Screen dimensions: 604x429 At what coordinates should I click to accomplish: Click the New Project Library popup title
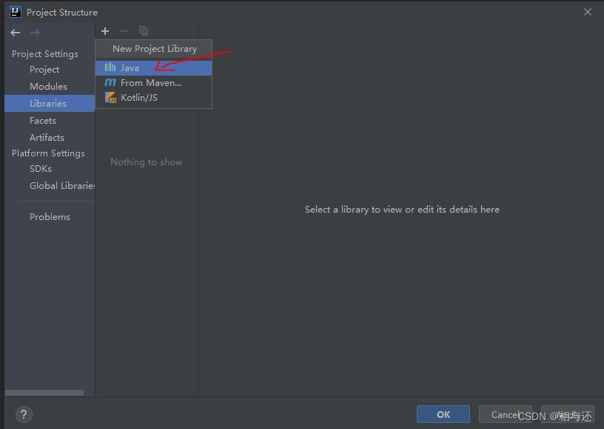(x=155, y=49)
